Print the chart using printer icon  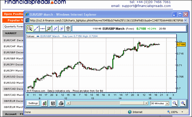[x=61, y=103]
